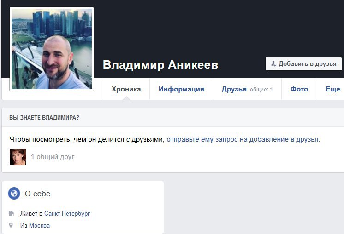Viewport: 344px width, 234px height.
Task: Open the Москва hometown link
Action: coord(39,225)
